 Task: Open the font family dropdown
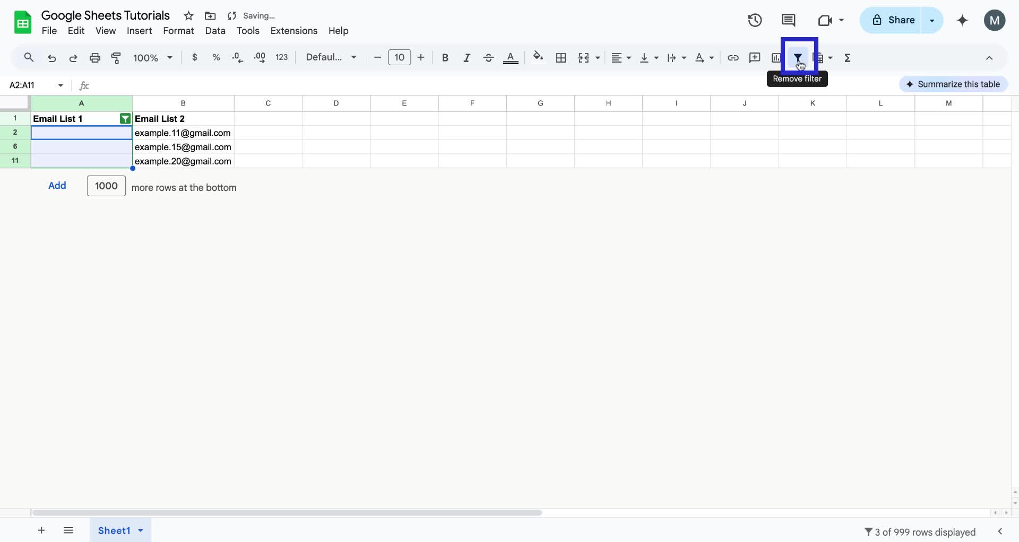point(331,57)
